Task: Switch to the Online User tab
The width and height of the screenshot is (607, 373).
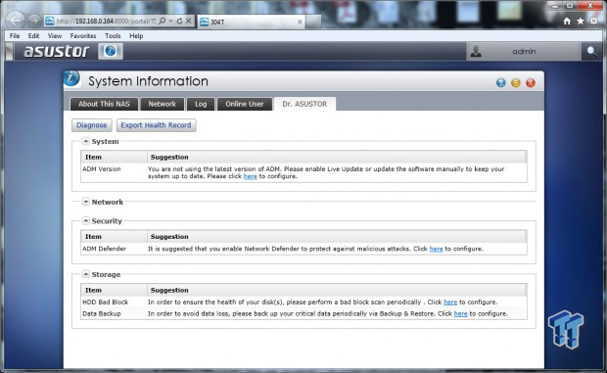Action: [245, 104]
